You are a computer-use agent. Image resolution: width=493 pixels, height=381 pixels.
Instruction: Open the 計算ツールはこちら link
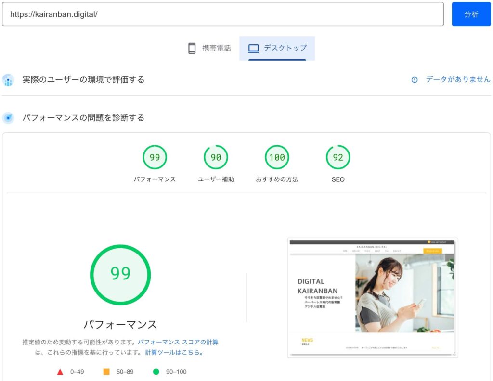[x=174, y=352]
